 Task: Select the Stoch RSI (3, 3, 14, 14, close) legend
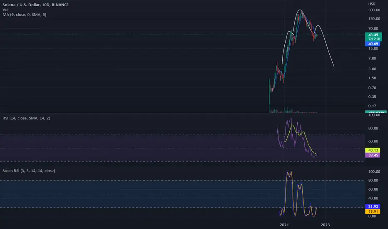pos(29,171)
